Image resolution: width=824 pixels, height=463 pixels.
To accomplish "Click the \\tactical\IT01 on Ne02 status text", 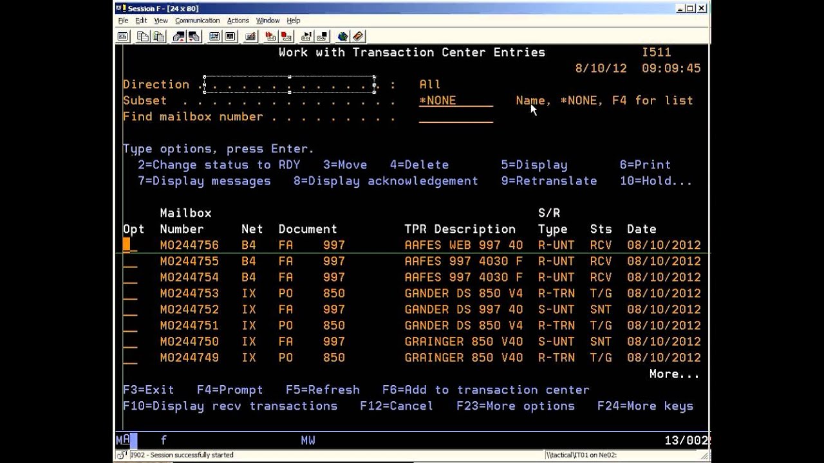I will tap(581, 455).
